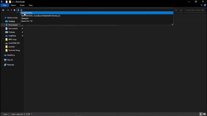Click the Go to arrow button
The image size is (207, 116).
181,10
